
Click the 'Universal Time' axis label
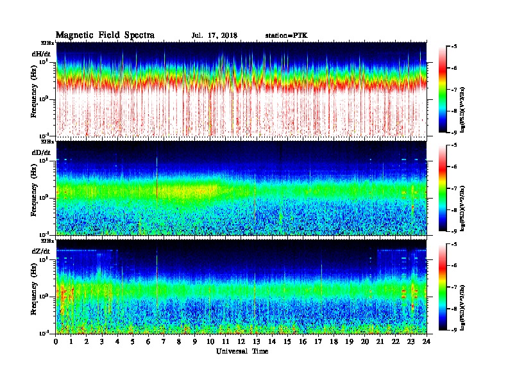pyautogui.click(x=242, y=351)
